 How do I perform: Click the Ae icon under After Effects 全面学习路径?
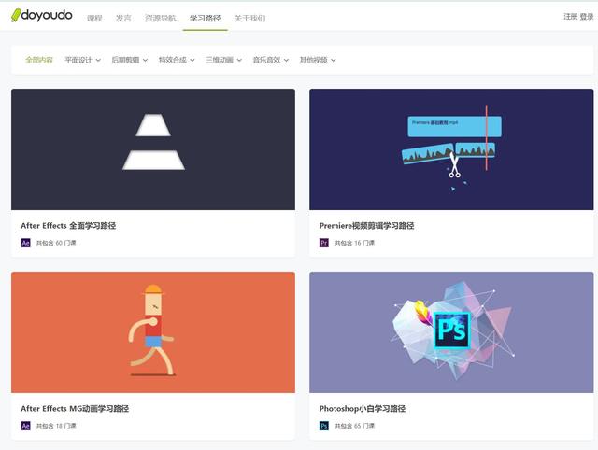tap(26, 243)
